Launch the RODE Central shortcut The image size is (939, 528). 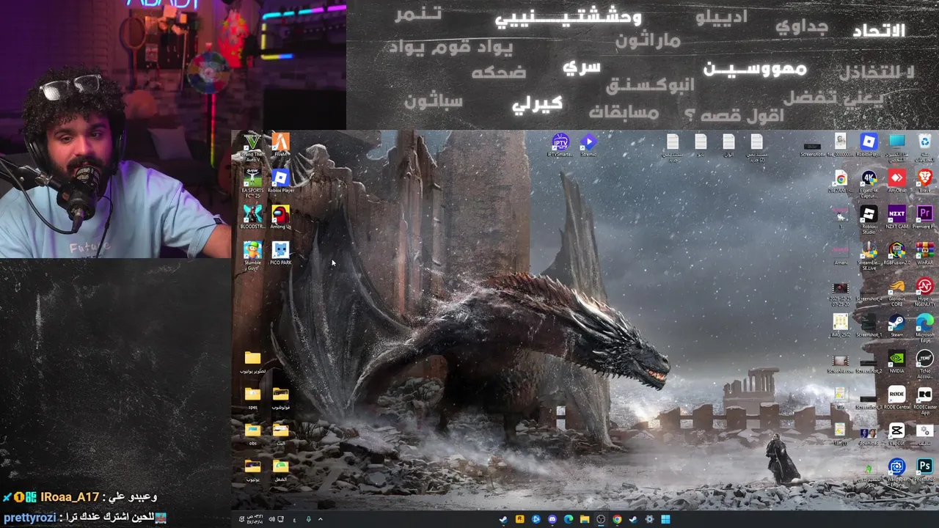pyautogui.click(x=896, y=397)
